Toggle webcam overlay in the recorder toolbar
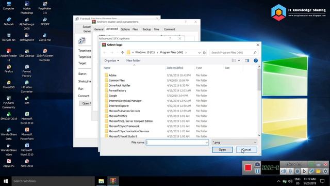The height and width of the screenshot is (186, 330). (298, 171)
